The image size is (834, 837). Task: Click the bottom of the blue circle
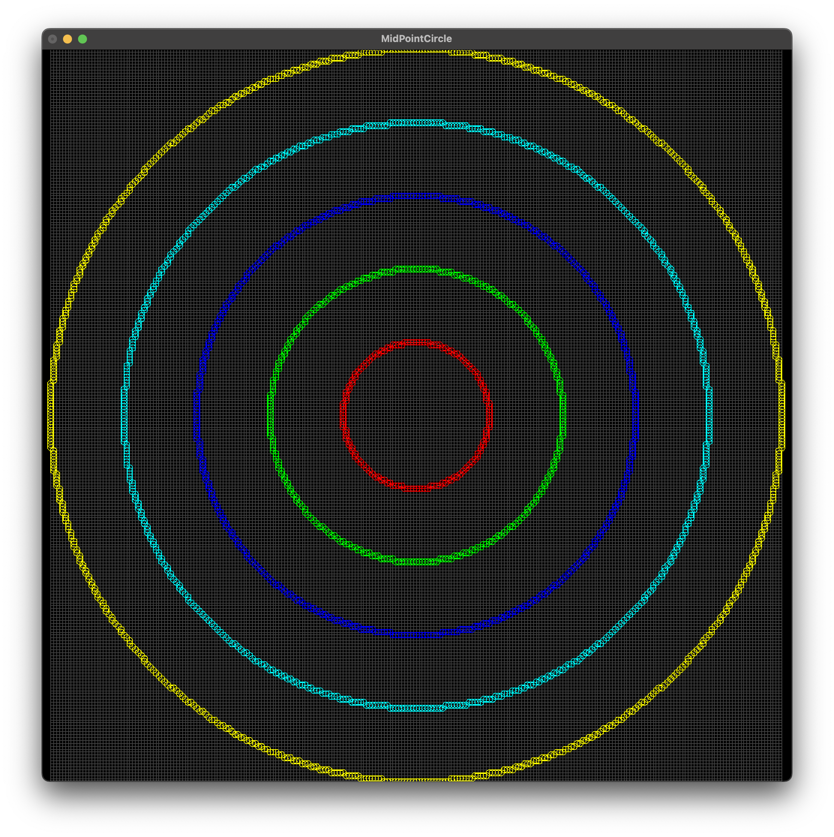point(416,635)
